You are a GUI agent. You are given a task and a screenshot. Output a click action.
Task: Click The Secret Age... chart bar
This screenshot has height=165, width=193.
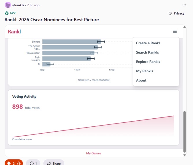click(x=70, y=47)
